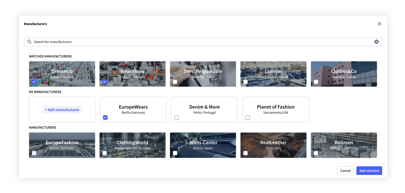Select the DressResponsible manufacturer name
405x193 pixels.
click(203, 71)
